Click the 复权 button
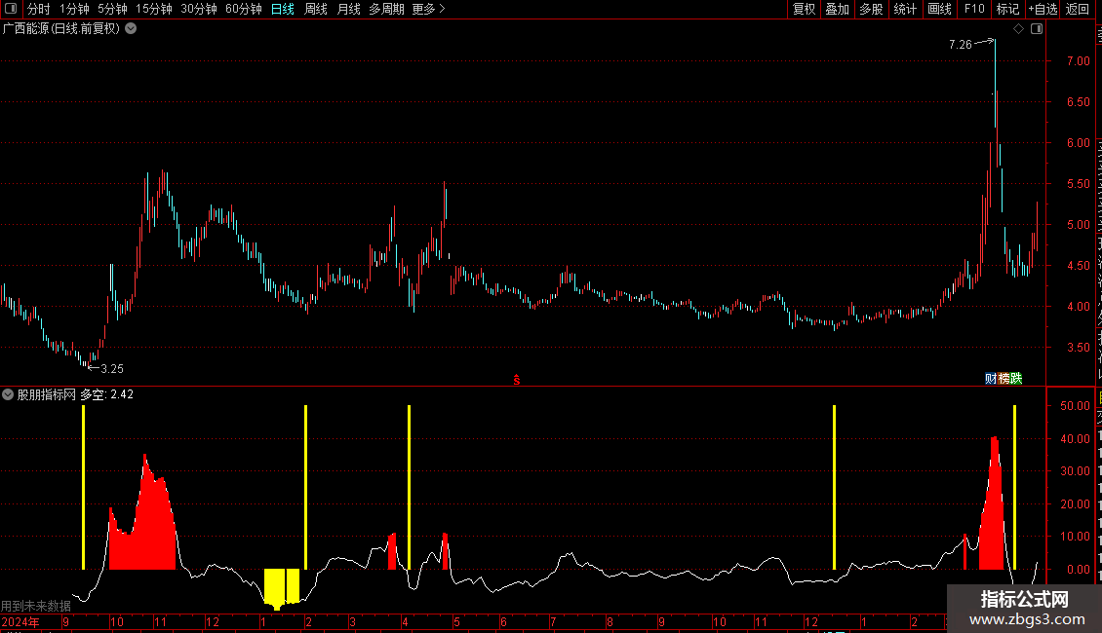 coord(804,9)
